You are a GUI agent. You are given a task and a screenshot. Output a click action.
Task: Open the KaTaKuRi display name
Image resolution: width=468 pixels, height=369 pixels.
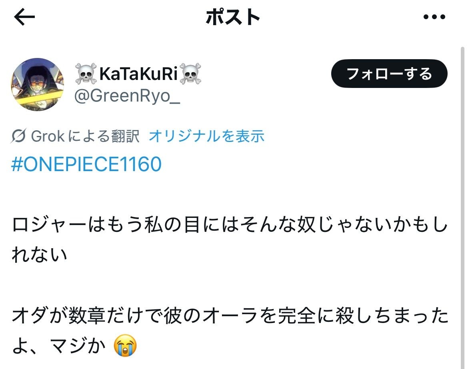(x=138, y=74)
